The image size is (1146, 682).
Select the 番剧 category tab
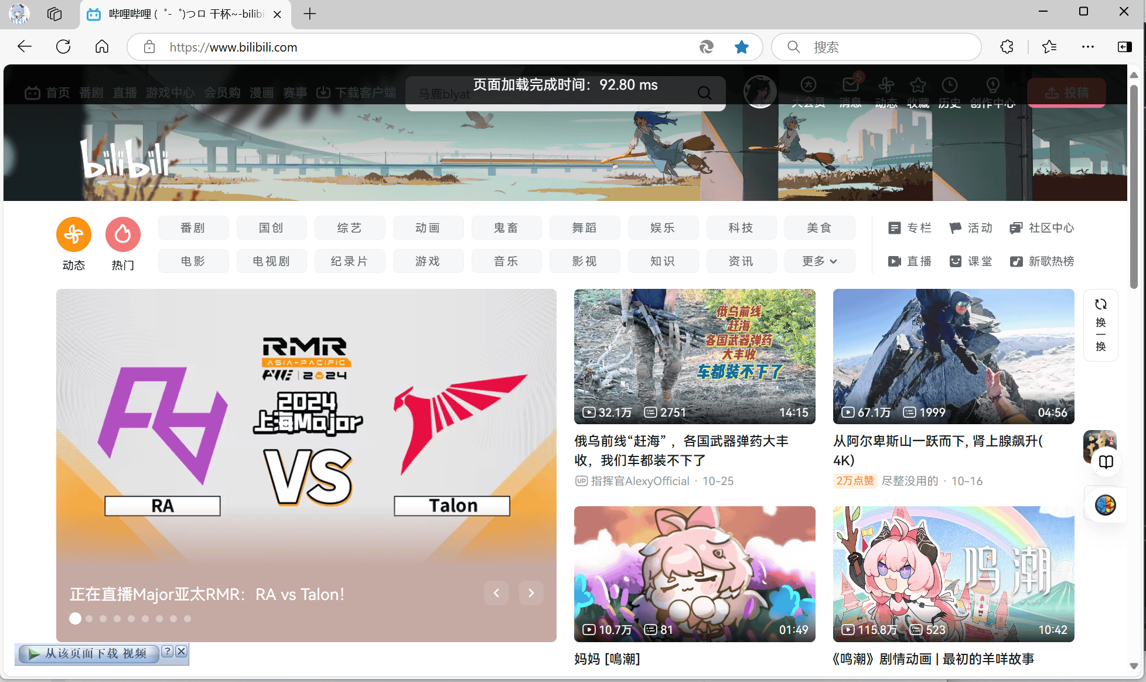coord(193,228)
